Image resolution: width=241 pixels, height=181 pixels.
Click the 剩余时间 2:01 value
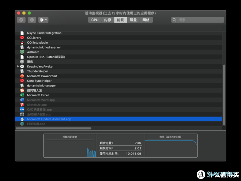click(x=138, y=148)
